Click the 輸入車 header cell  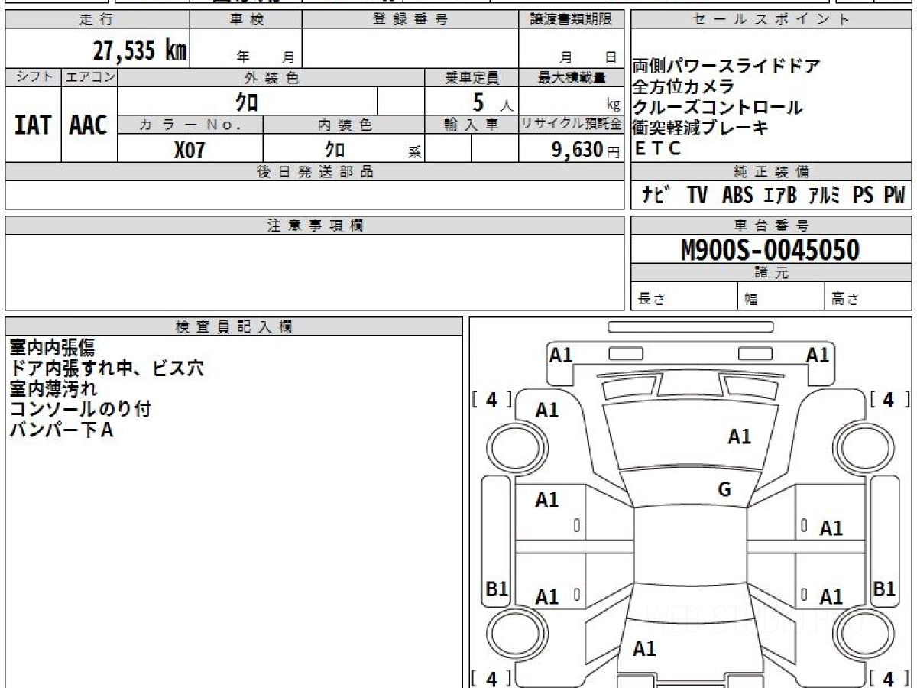click(x=471, y=125)
